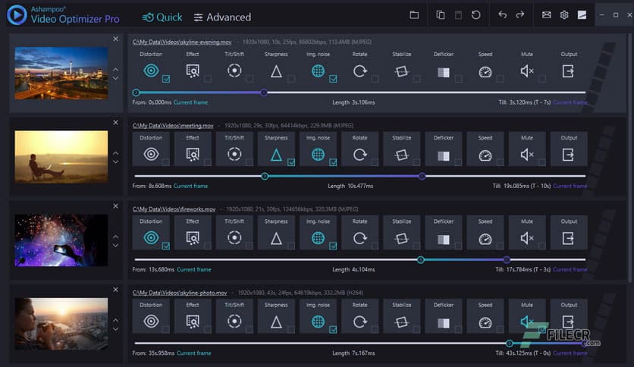Uncheck Img. noise checkbox for skyline-photo.mov
The image size is (634, 367).
coord(333,330)
